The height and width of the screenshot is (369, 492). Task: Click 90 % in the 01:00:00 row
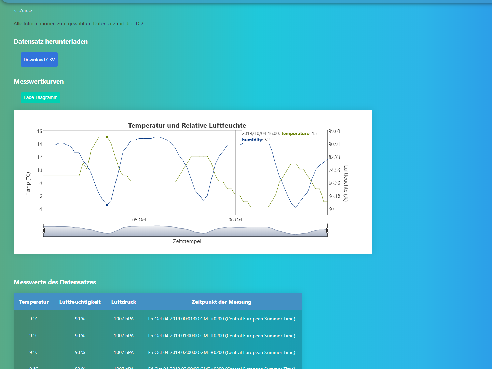pyautogui.click(x=80, y=336)
